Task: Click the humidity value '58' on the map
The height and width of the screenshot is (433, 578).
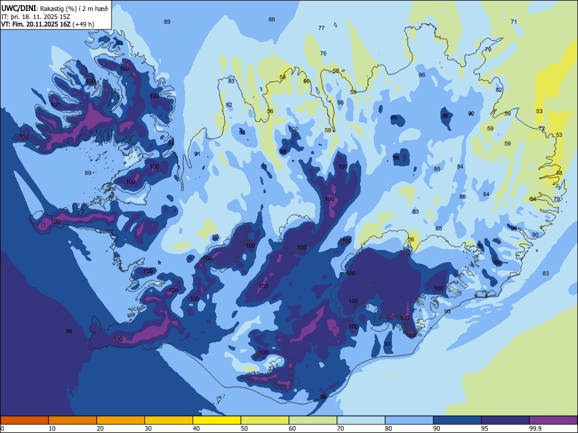Action: (x=336, y=70)
